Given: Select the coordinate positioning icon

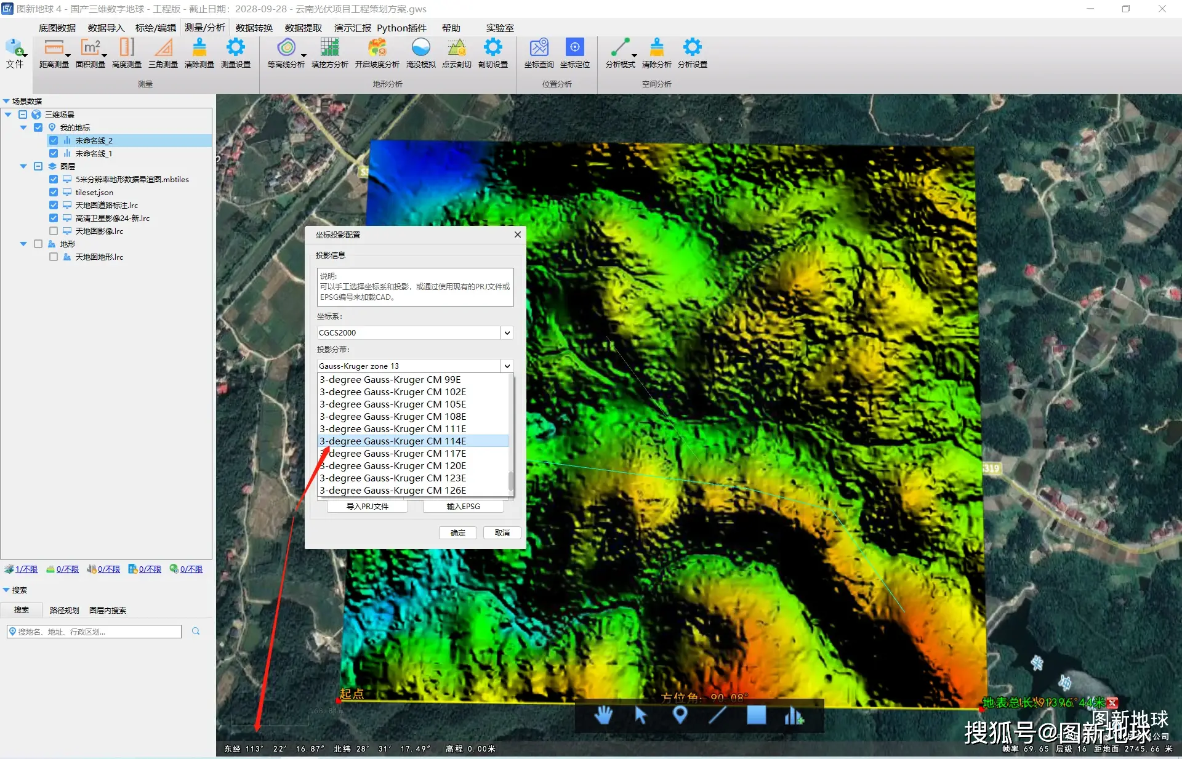Looking at the screenshot, I should coord(570,55).
